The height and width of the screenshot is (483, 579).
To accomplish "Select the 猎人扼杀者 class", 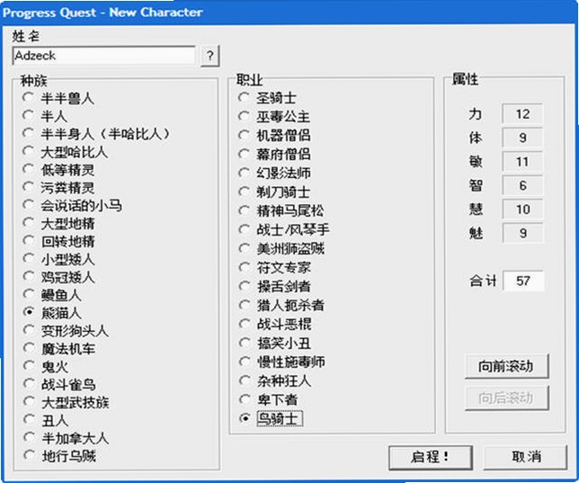I will coord(281,305).
